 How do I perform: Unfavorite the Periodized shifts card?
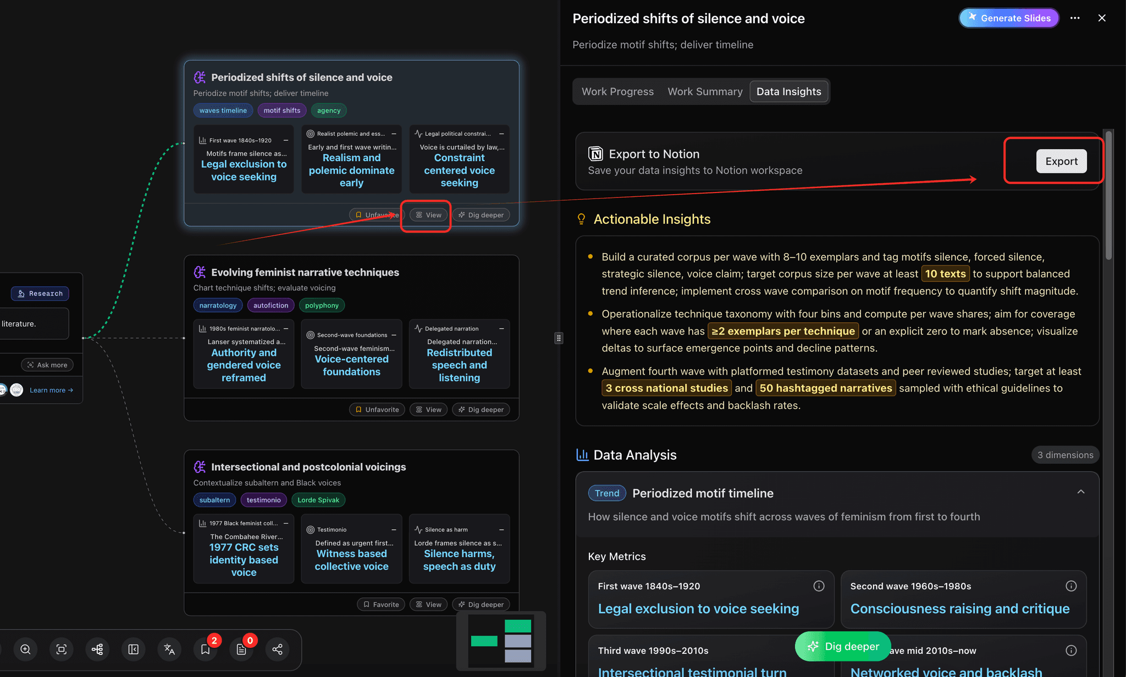pos(377,215)
